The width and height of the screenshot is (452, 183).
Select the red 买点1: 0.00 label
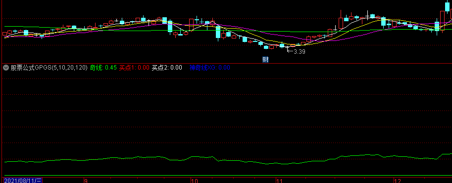[134, 68]
